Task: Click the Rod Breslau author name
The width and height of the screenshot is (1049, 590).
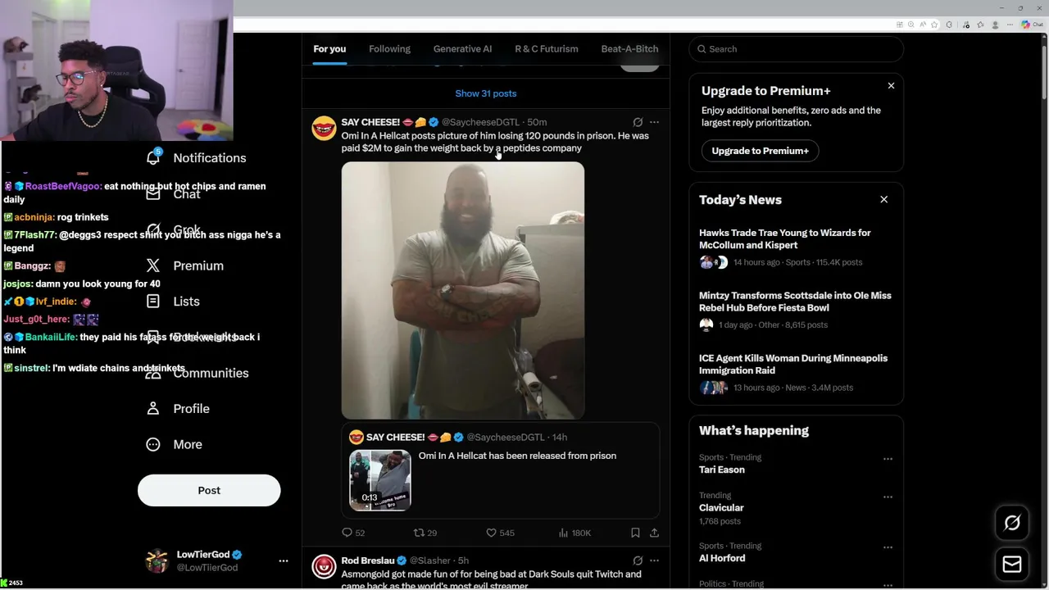Action: 368,560
